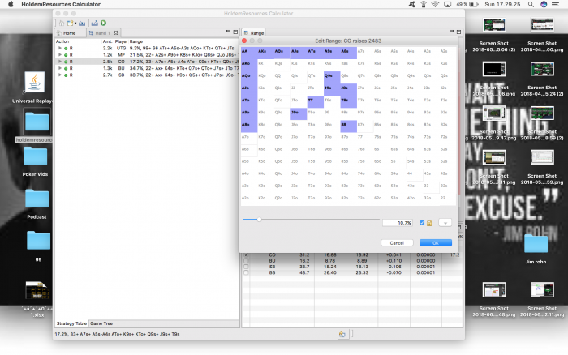Click the blue open/import toolbar icon
568x355 pixels.
82,24
